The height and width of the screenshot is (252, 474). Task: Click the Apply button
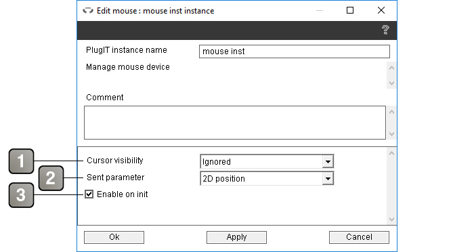(x=237, y=237)
